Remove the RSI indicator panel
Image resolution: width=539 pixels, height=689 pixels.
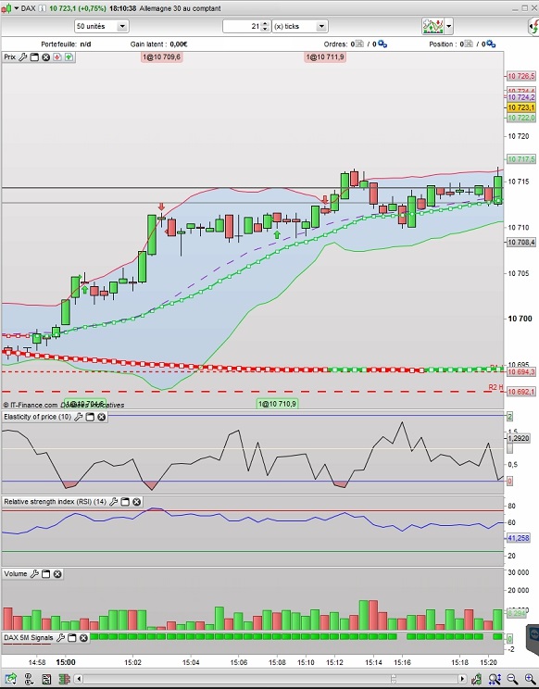point(137,502)
